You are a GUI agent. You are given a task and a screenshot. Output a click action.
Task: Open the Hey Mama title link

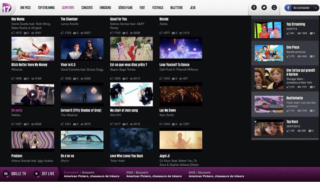(x=18, y=19)
